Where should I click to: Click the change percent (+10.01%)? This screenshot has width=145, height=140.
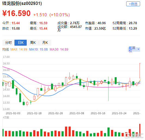tap(59, 15)
